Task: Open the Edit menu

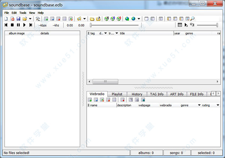Action: [14, 13]
